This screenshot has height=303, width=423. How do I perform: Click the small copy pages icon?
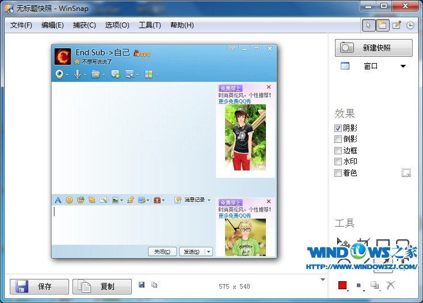coord(154,285)
